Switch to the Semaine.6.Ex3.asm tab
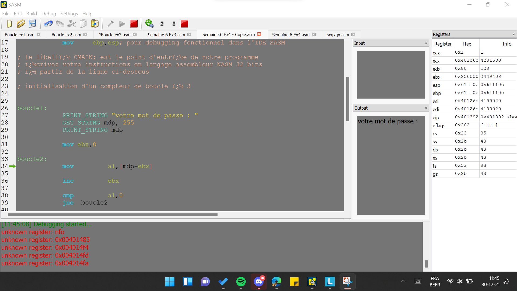517x291 pixels. click(x=166, y=35)
